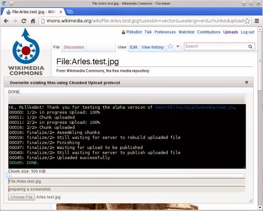
Task: Open Preferences link
Action: pos(165,32)
